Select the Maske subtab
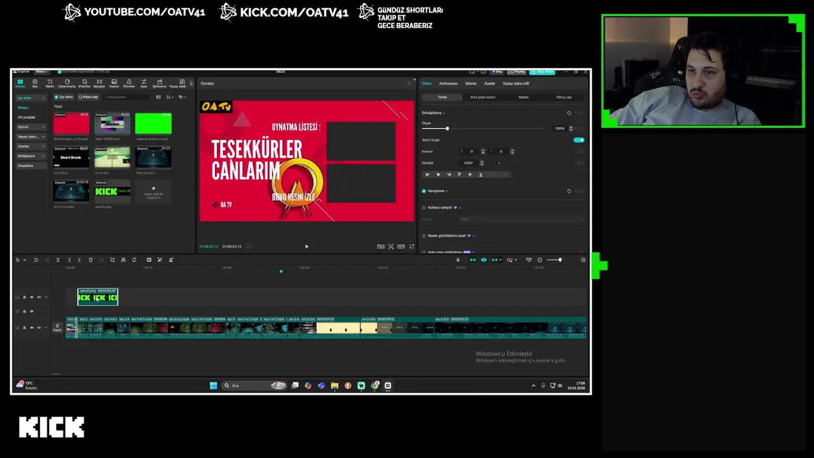This screenshot has height=458, width=814. click(x=523, y=97)
